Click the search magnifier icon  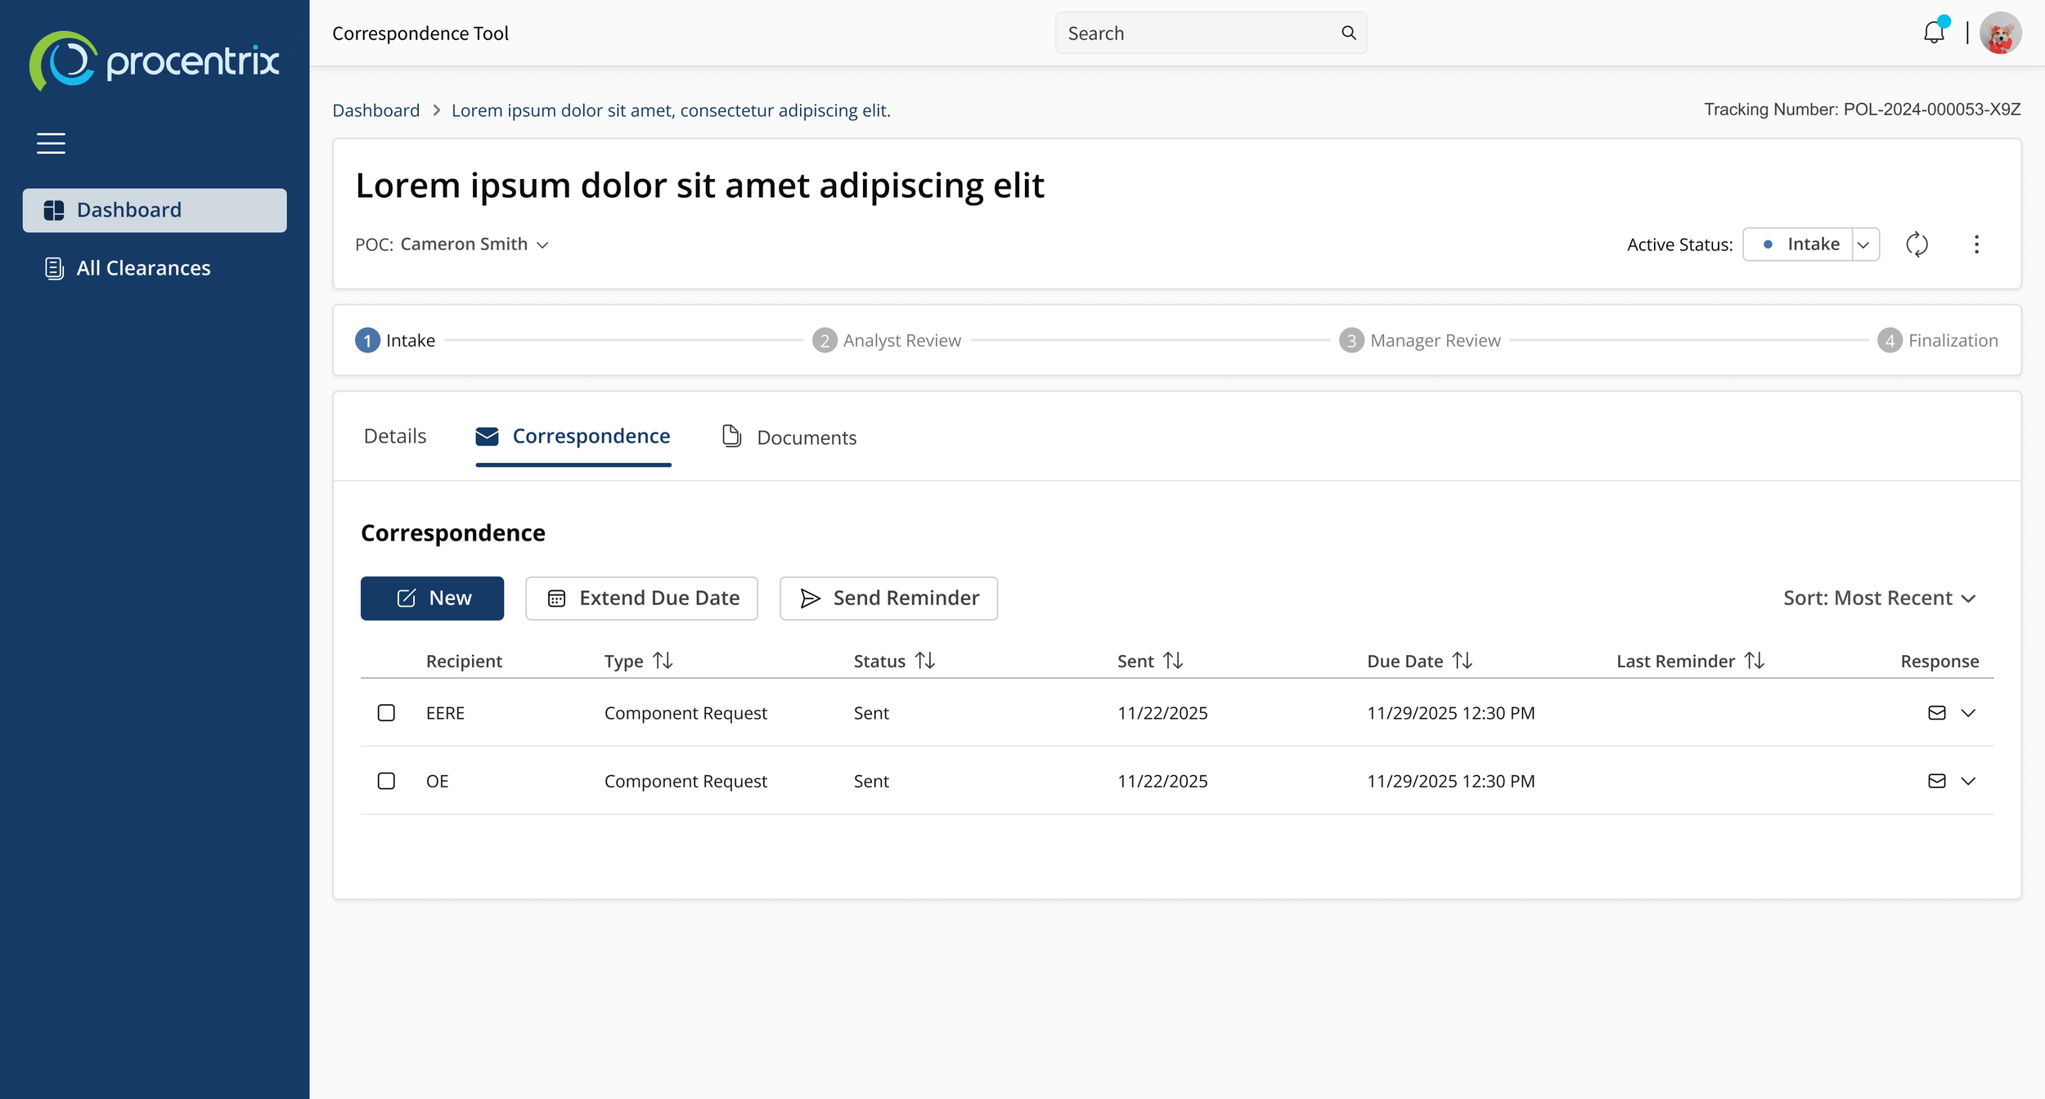1349,33
